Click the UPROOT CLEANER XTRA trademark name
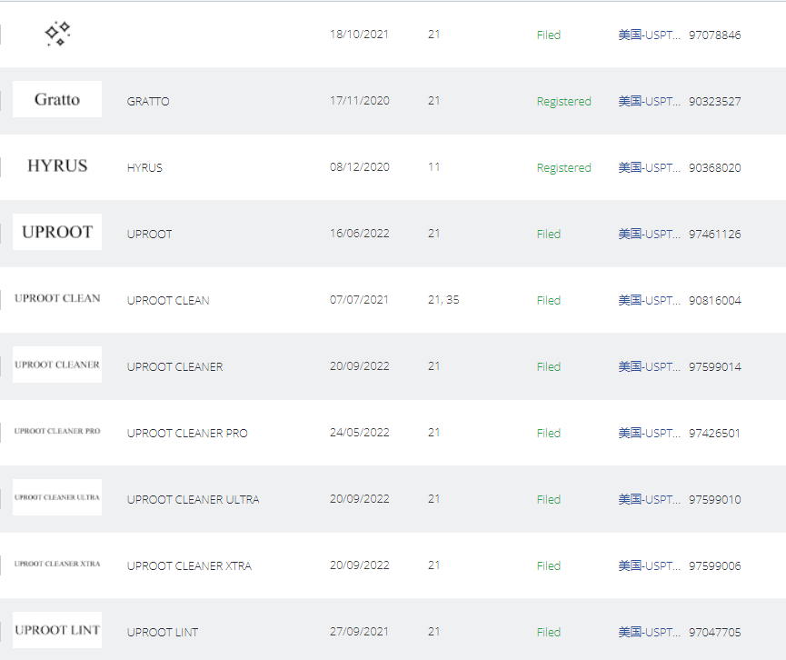Image resolution: width=786 pixels, height=660 pixels. 189,565
